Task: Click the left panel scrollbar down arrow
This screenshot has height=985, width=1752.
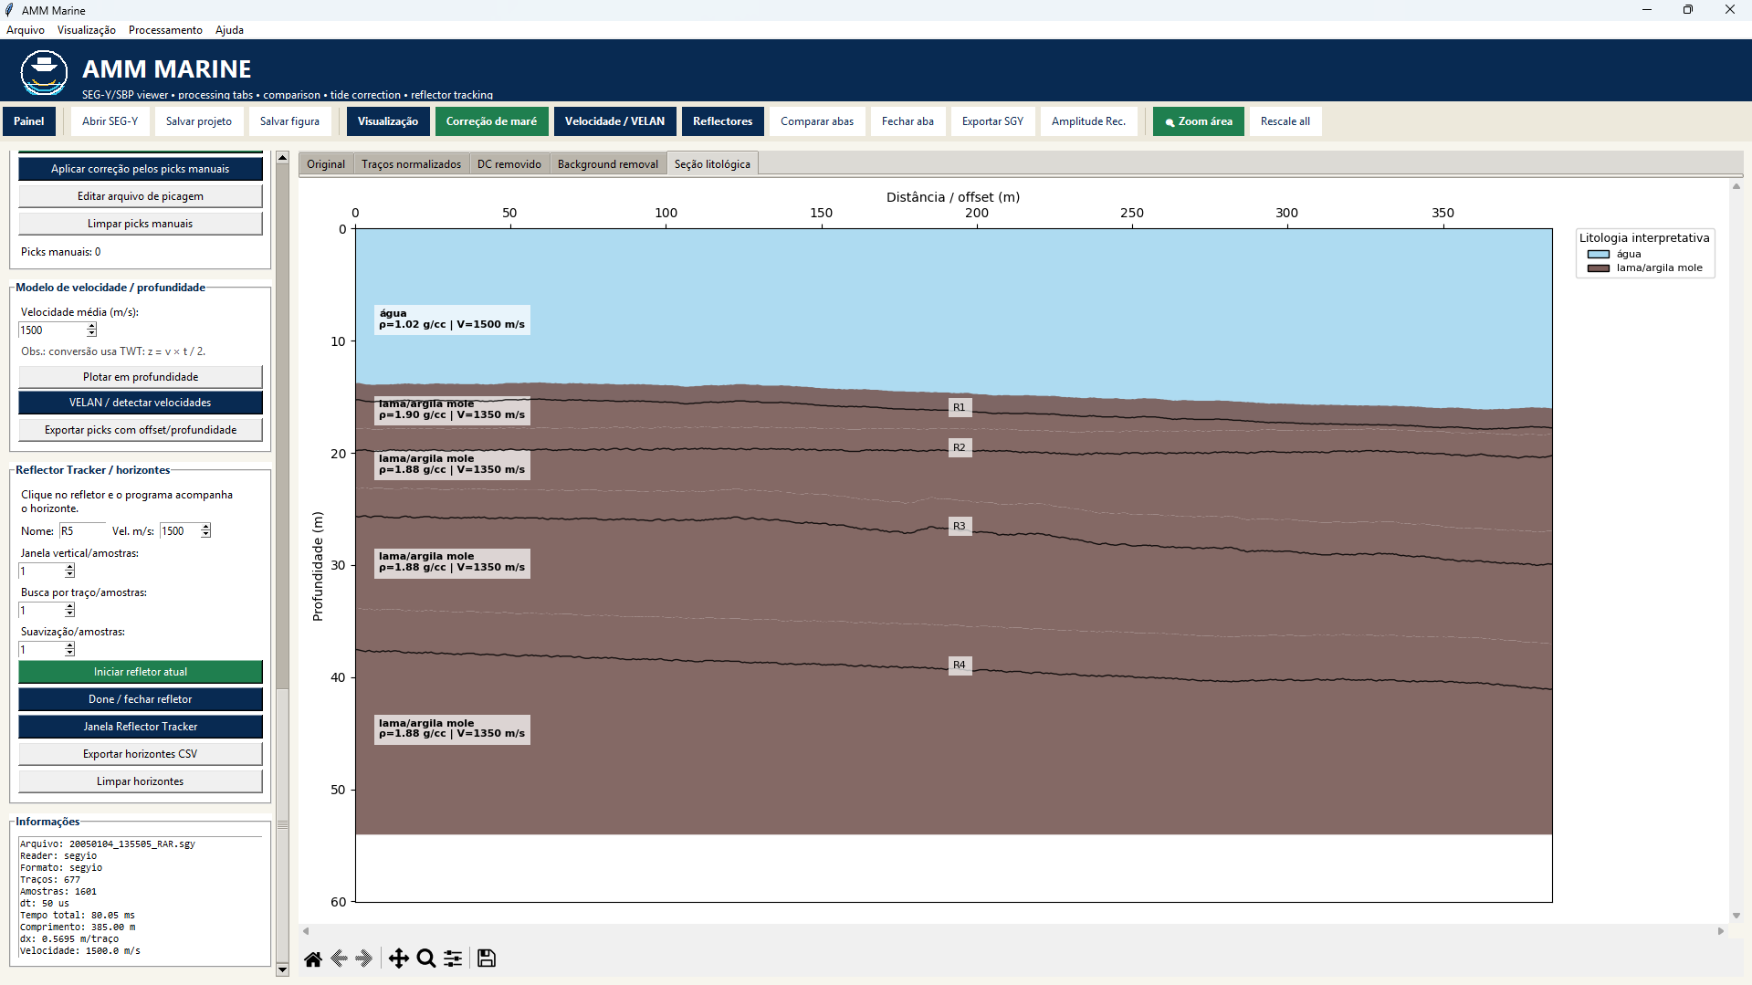Action: point(282,969)
